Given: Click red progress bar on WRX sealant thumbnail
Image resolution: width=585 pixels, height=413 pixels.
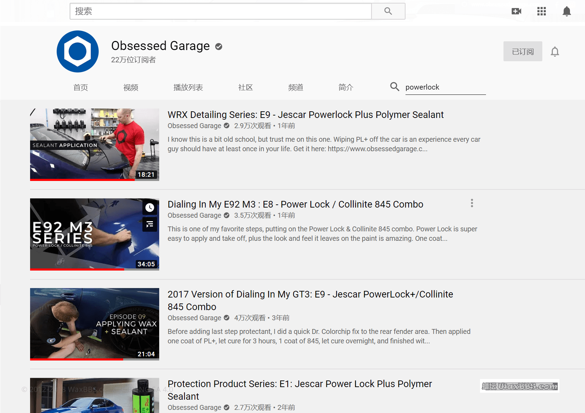Looking at the screenshot, I should (82, 180).
